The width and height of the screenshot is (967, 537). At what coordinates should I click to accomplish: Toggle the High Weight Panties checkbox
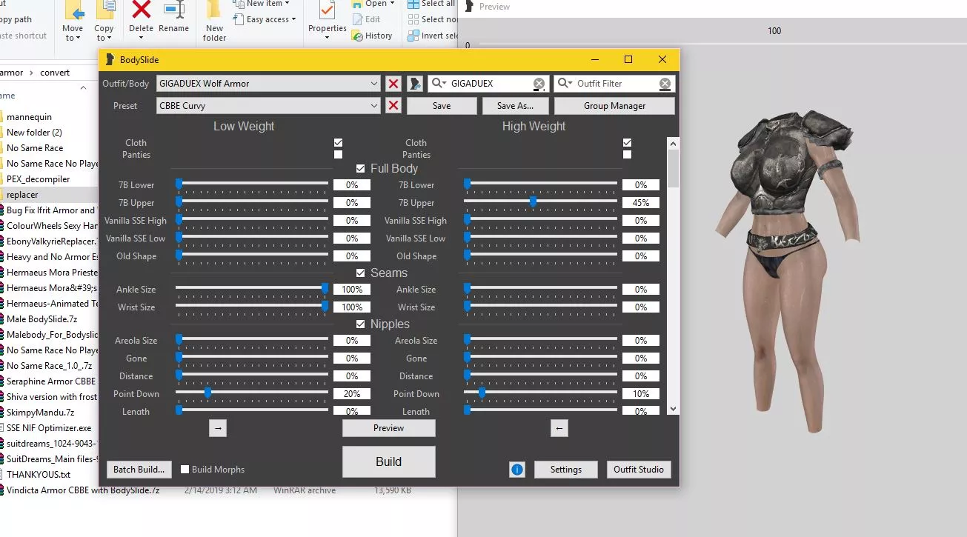pyautogui.click(x=628, y=155)
